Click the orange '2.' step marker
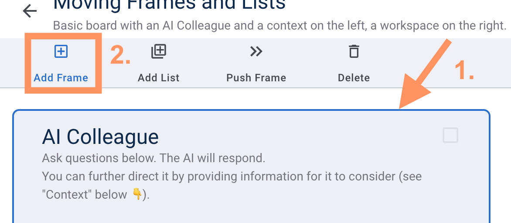The image size is (511, 223). coord(120,55)
